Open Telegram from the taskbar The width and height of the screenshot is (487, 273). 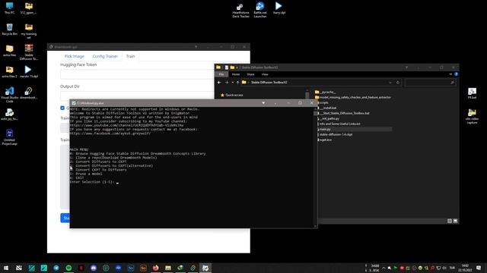point(56,268)
